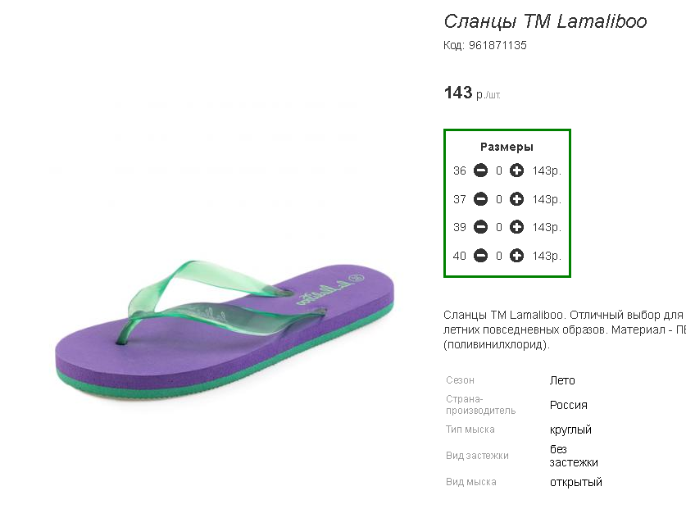Image resolution: width=686 pixels, height=509 pixels.
Task: Click the Размеры header
Action: tap(507, 147)
